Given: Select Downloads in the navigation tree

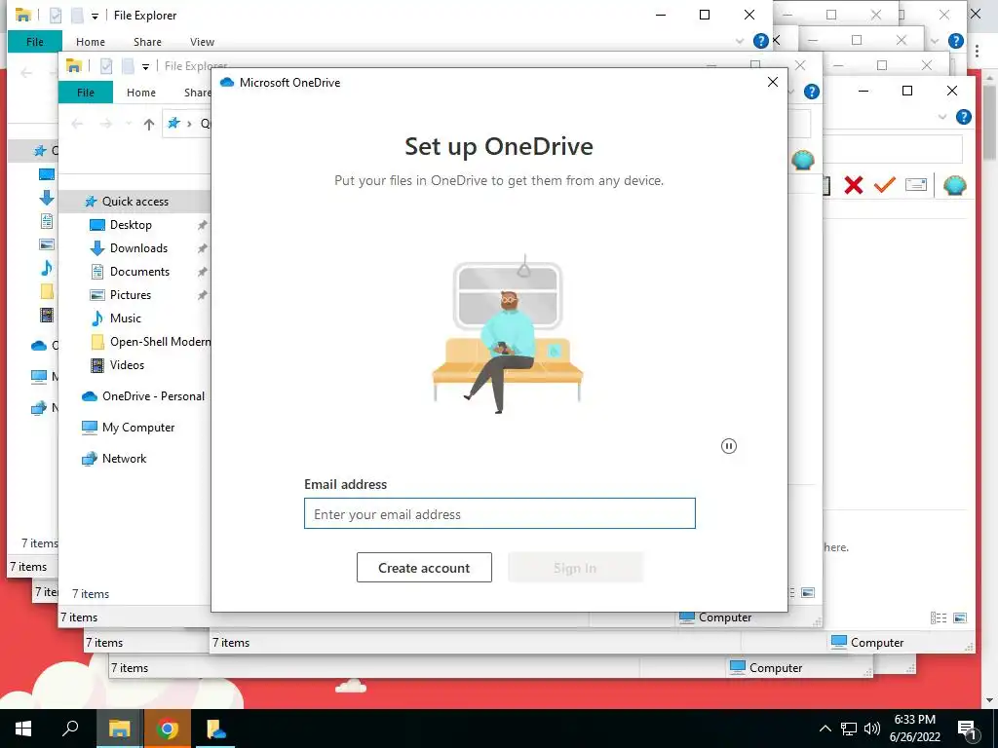Looking at the screenshot, I should pyautogui.click(x=138, y=248).
